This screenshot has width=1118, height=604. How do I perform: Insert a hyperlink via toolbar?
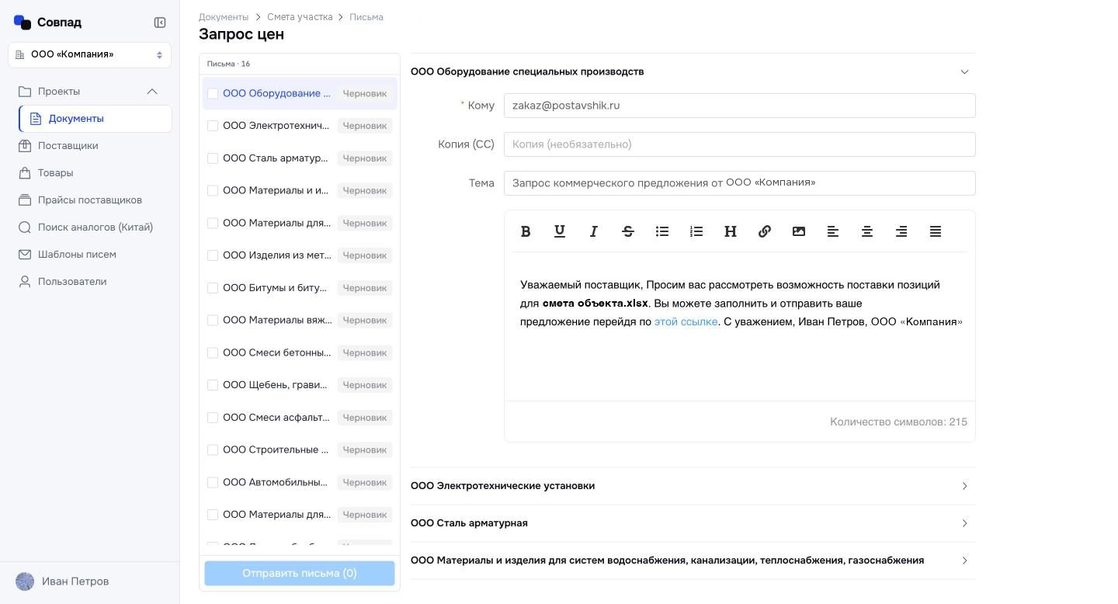[x=765, y=231]
